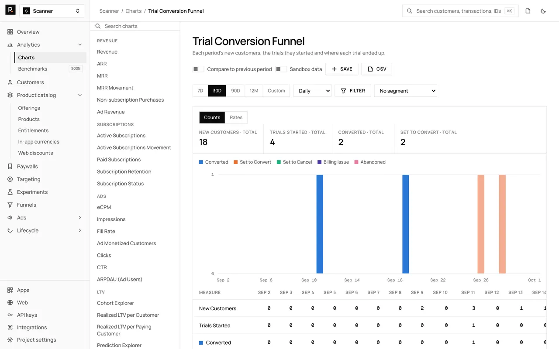Screen dimensions: 559x349
Task: Toggle the Billing Issue legend series
Action: point(333,162)
